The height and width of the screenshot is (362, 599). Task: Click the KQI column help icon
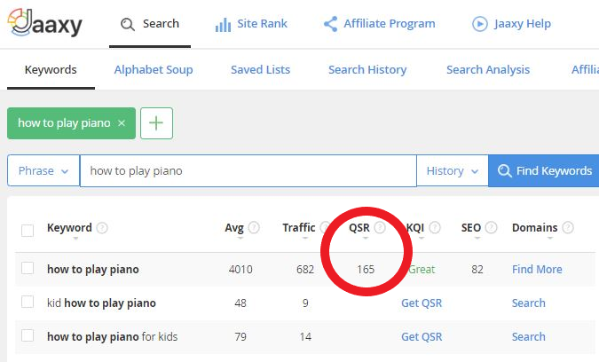pyautogui.click(x=435, y=228)
